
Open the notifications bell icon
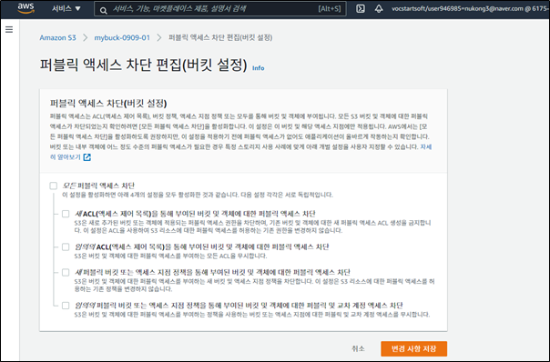tap(379, 9)
